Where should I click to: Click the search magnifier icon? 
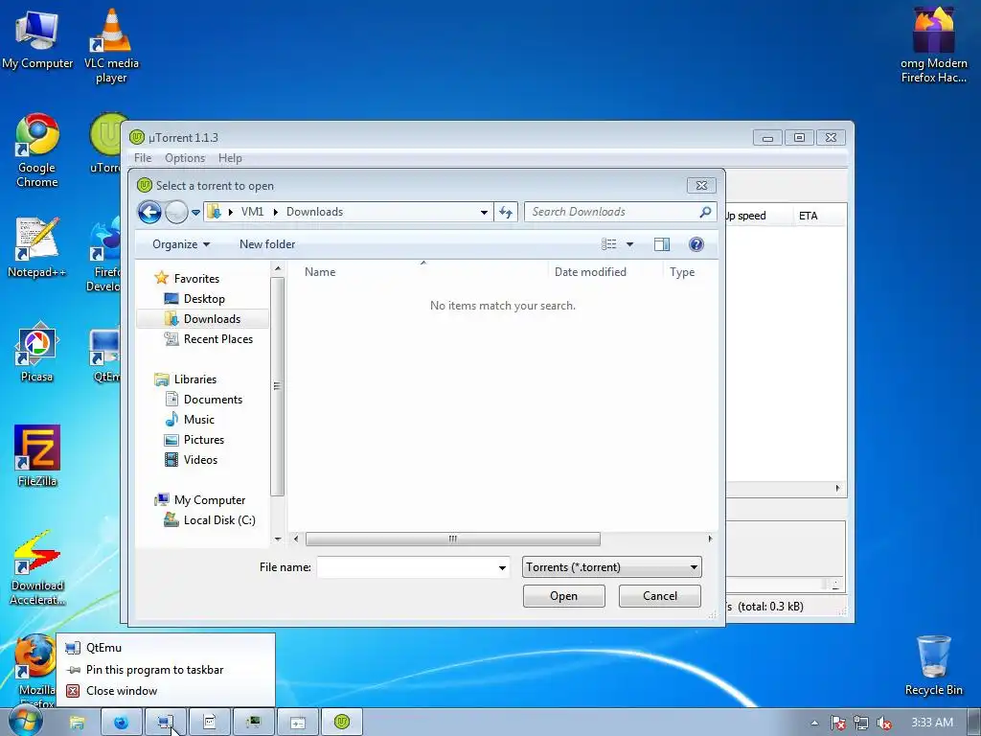pos(705,212)
